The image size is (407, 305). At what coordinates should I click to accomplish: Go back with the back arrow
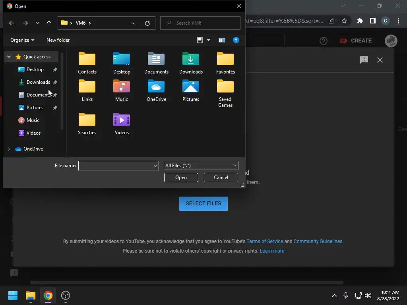click(12, 23)
